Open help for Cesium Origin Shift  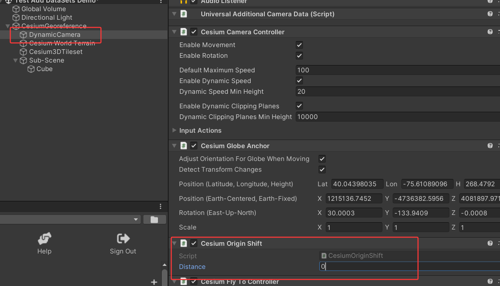pyautogui.click(x=490, y=243)
